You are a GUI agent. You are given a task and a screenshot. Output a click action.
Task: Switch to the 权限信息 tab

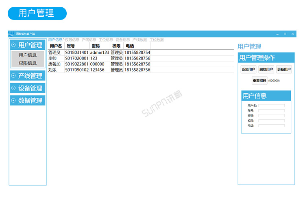point(72,40)
